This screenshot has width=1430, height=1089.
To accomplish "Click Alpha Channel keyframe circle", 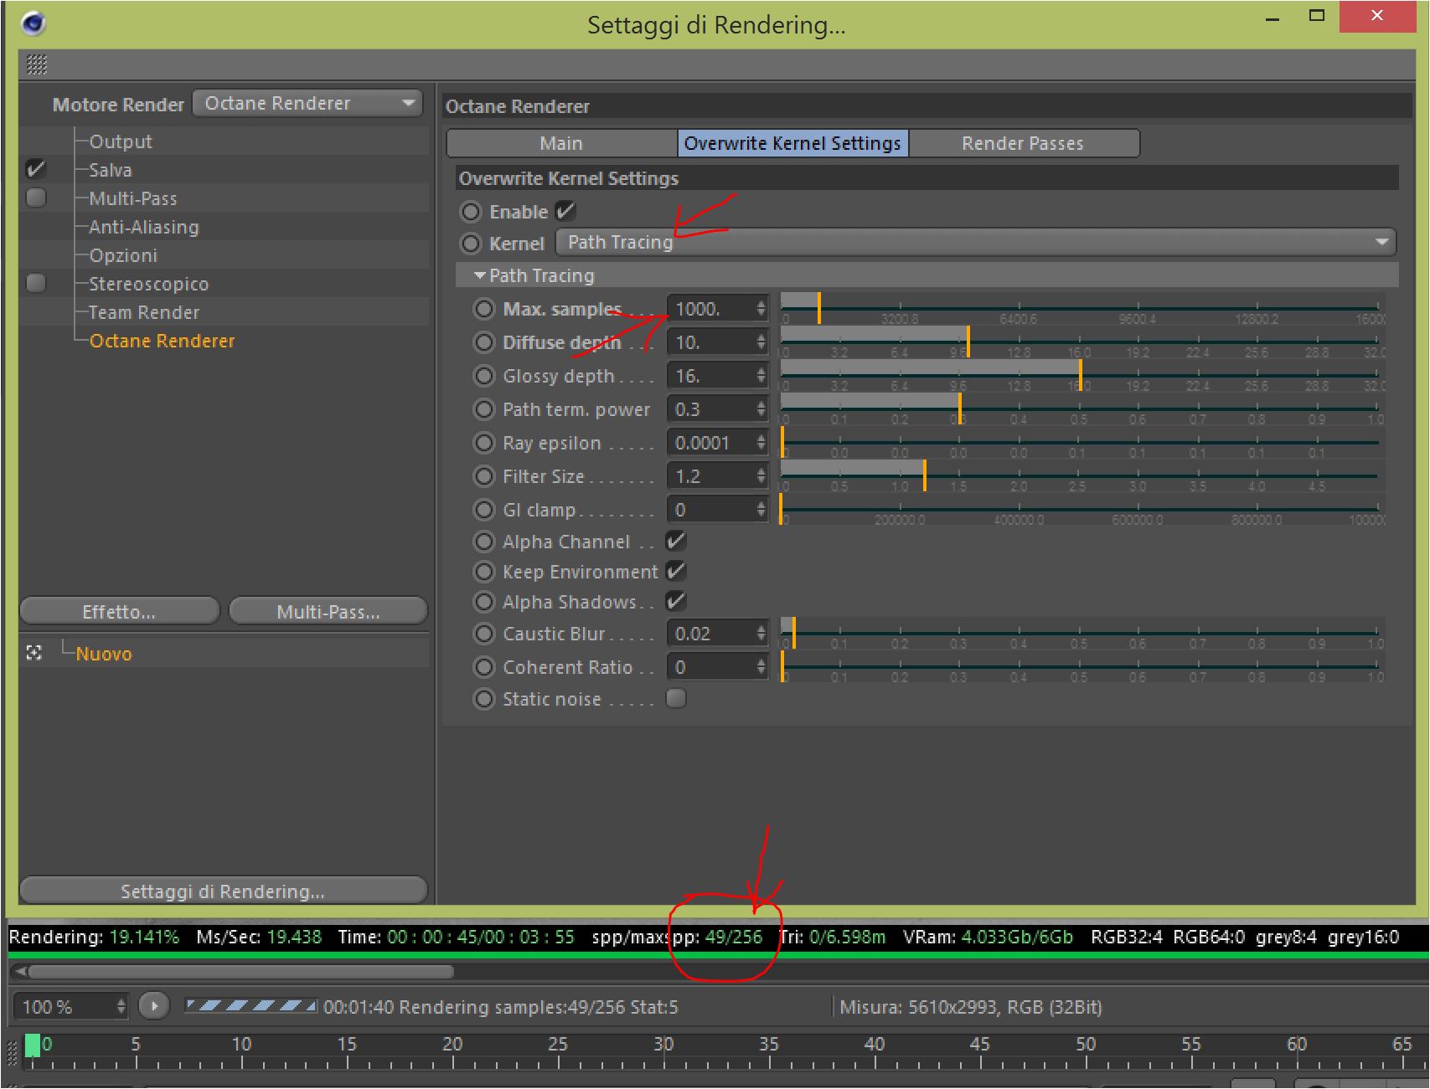I will pos(484,542).
